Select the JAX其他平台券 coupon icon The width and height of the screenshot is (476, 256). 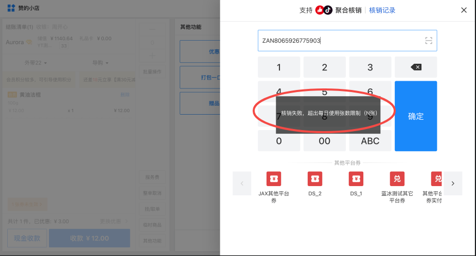[x=274, y=179]
